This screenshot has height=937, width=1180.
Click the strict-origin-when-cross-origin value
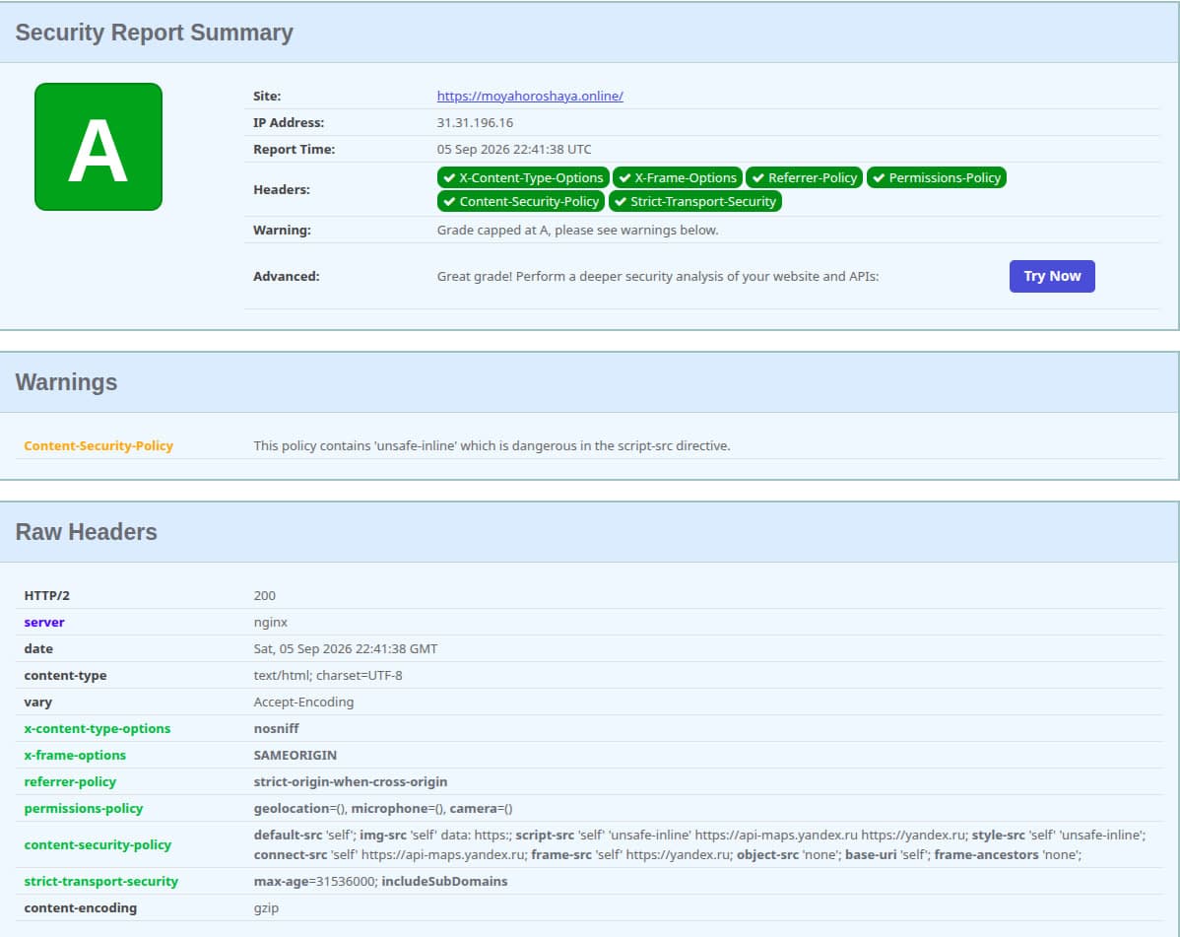pos(351,782)
